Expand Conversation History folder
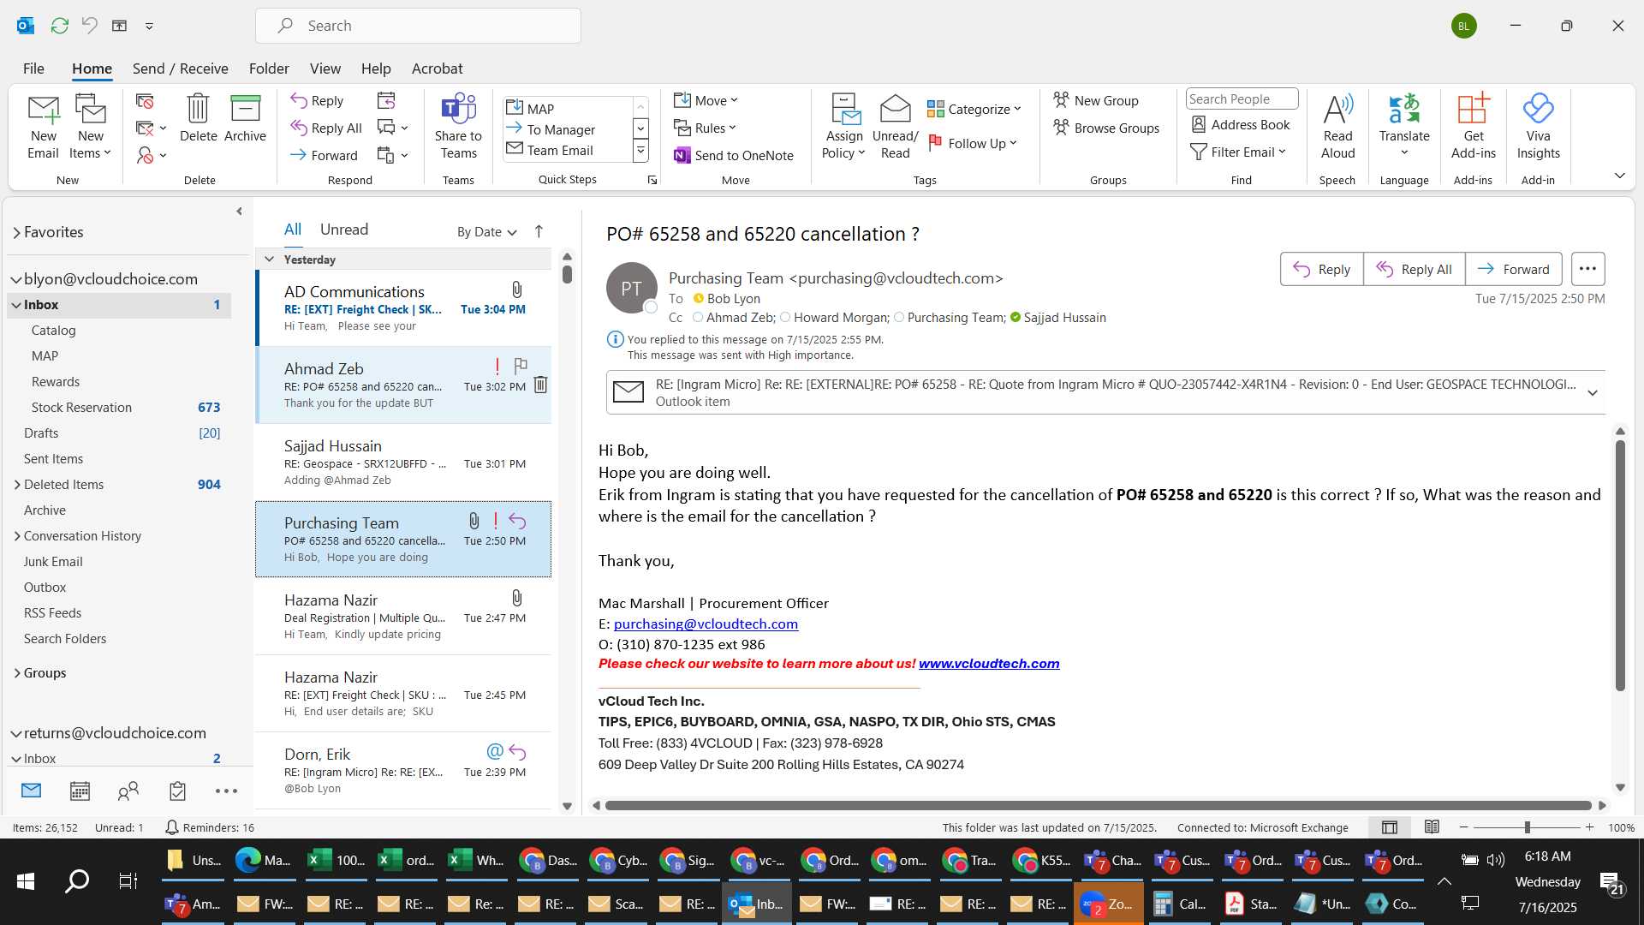 pyautogui.click(x=17, y=536)
